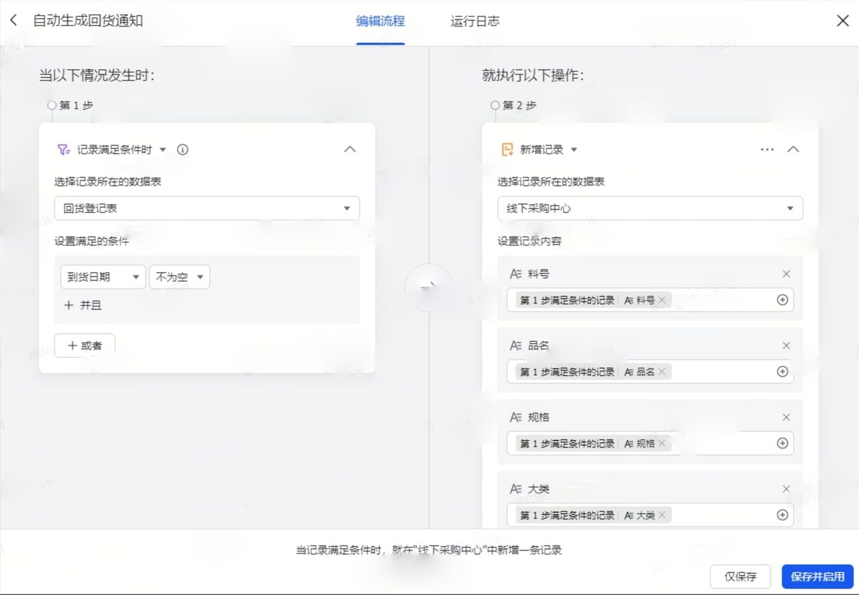Click the plus icon in 料号 value box
The width and height of the screenshot is (859, 595).
(782, 300)
